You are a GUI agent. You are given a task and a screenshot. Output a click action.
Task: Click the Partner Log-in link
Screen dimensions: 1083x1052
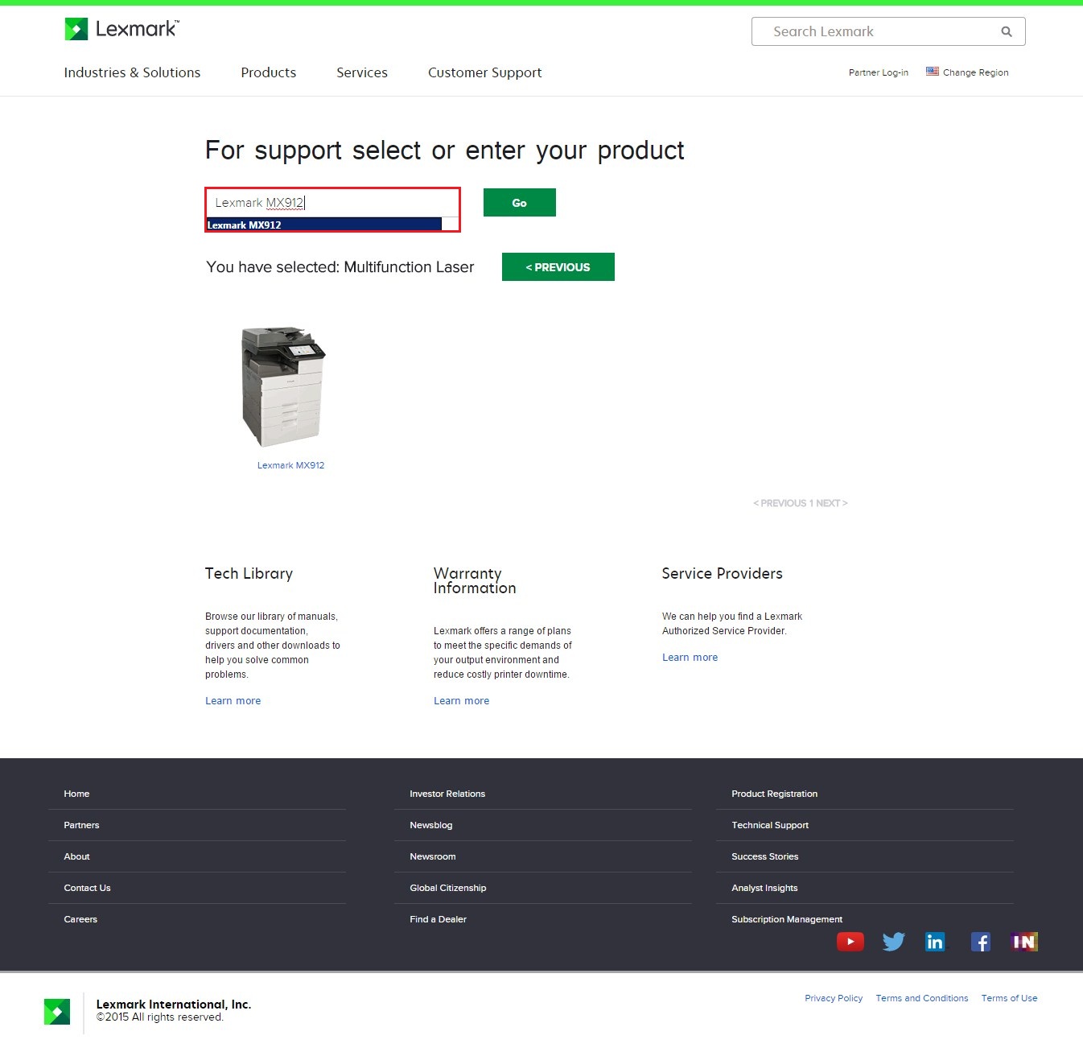tap(879, 72)
